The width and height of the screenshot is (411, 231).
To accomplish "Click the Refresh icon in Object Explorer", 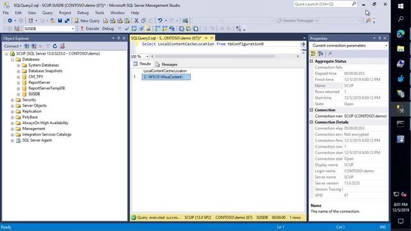I will click(x=55, y=46).
